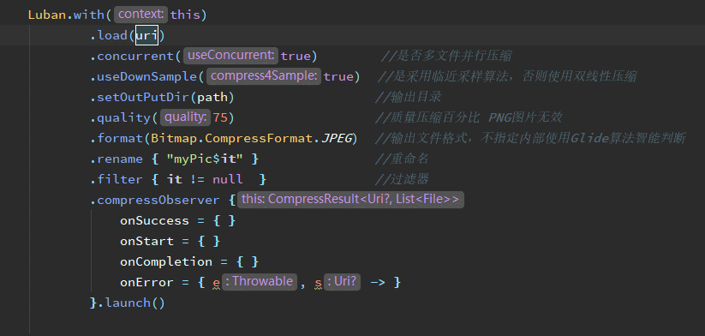The height and width of the screenshot is (336, 705).
Task: Click the onSuccess property
Action: 154,221
